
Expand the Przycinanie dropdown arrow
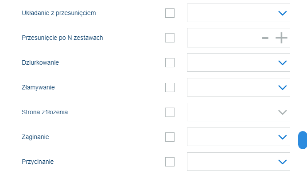[282, 162]
